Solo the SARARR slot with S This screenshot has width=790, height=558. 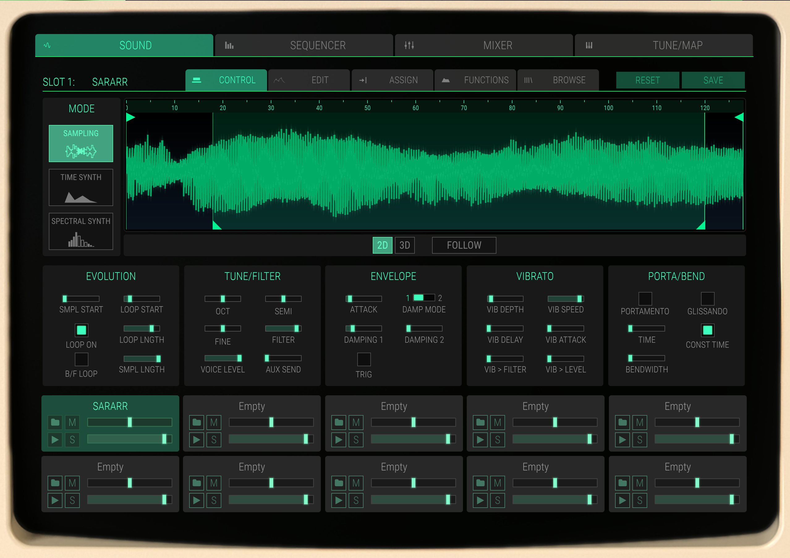pos(72,440)
